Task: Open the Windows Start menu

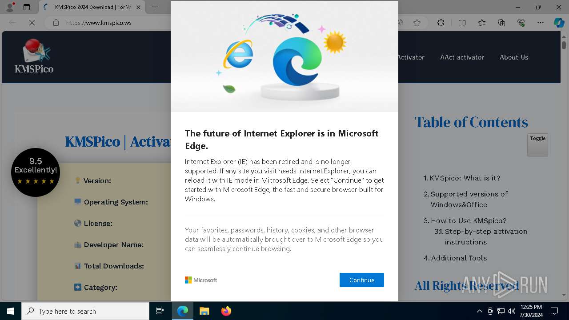Action: click(11, 311)
